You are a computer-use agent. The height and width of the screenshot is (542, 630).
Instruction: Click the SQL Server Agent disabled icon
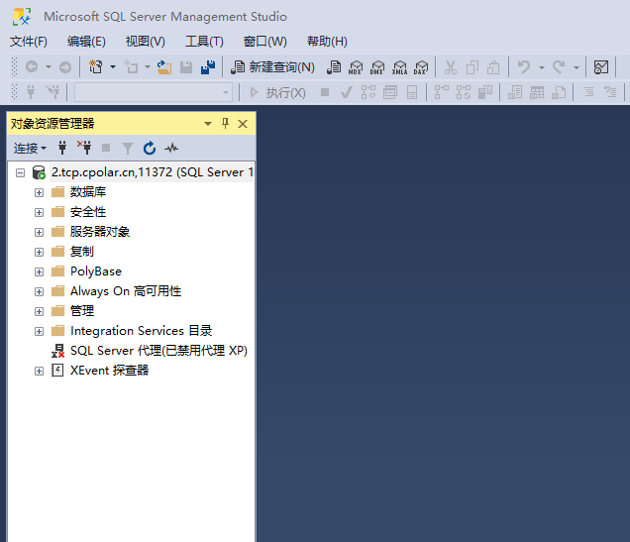(x=57, y=351)
